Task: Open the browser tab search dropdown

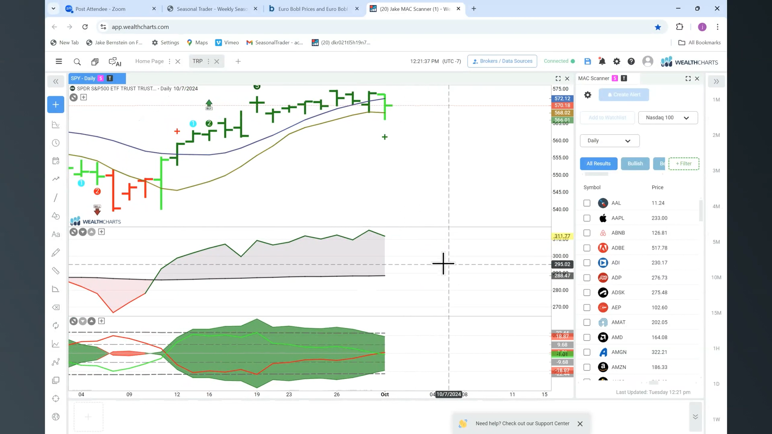Action: click(53, 8)
